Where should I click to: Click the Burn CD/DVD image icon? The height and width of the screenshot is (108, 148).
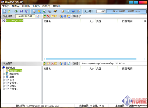pyautogui.click(x=55, y=11)
